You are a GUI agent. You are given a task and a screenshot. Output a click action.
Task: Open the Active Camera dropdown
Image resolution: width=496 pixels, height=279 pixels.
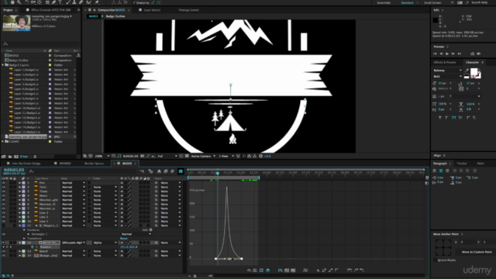tap(203, 157)
